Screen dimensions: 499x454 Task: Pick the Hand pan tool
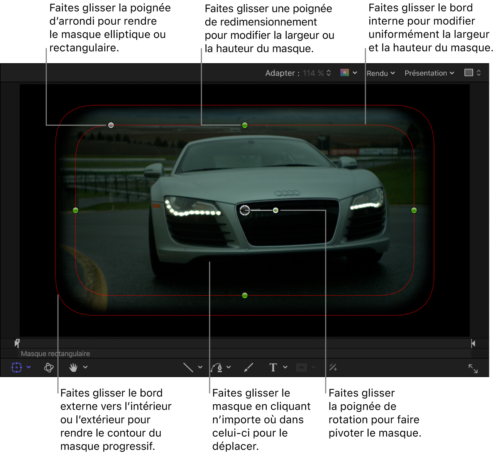[73, 367]
